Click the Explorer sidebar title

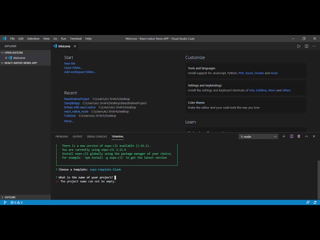pyautogui.click(x=10, y=46)
